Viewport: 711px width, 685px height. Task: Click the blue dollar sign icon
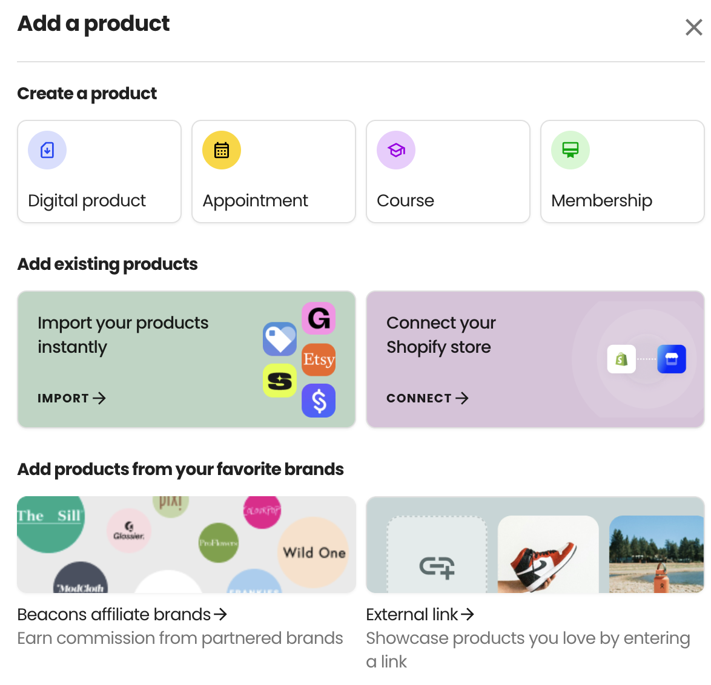click(319, 401)
